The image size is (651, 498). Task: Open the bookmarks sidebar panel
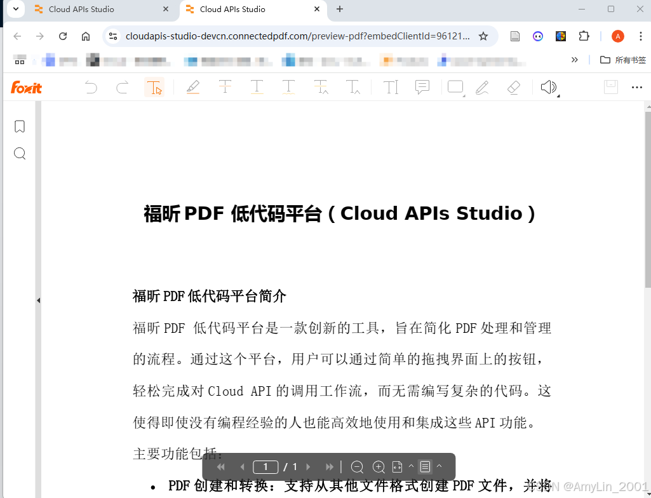pos(20,126)
